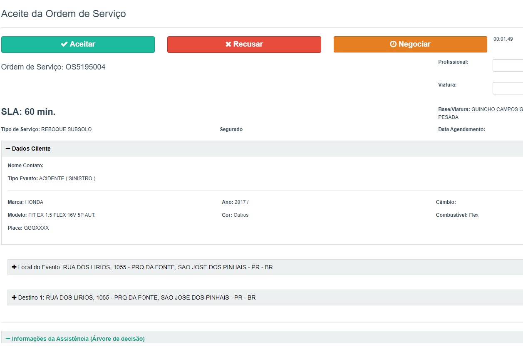This screenshot has width=523, height=347.
Task: Click the plate value QGQXXXX
Action: pyautogui.click(x=36, y=228)
